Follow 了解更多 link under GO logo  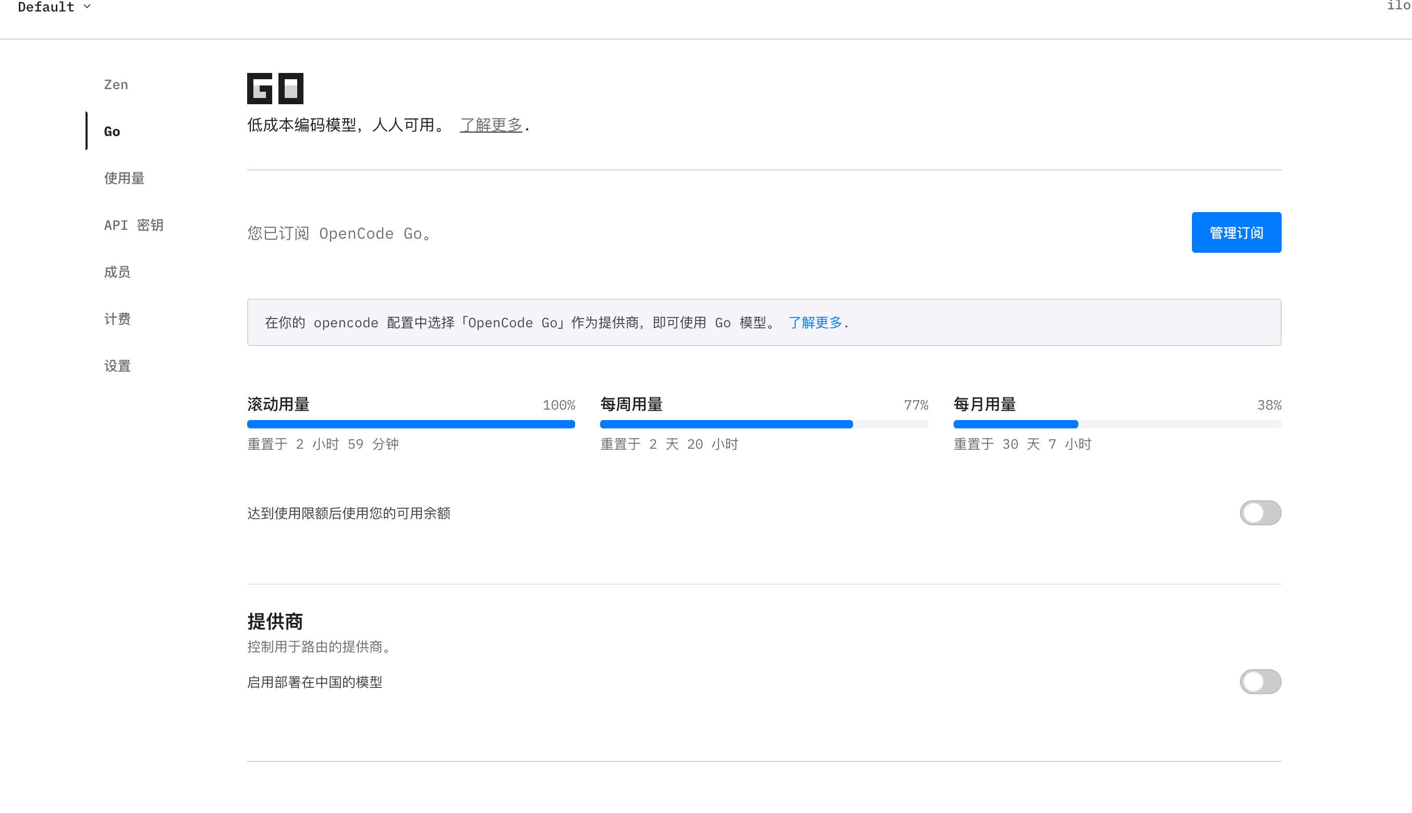[x=491, y=125]
